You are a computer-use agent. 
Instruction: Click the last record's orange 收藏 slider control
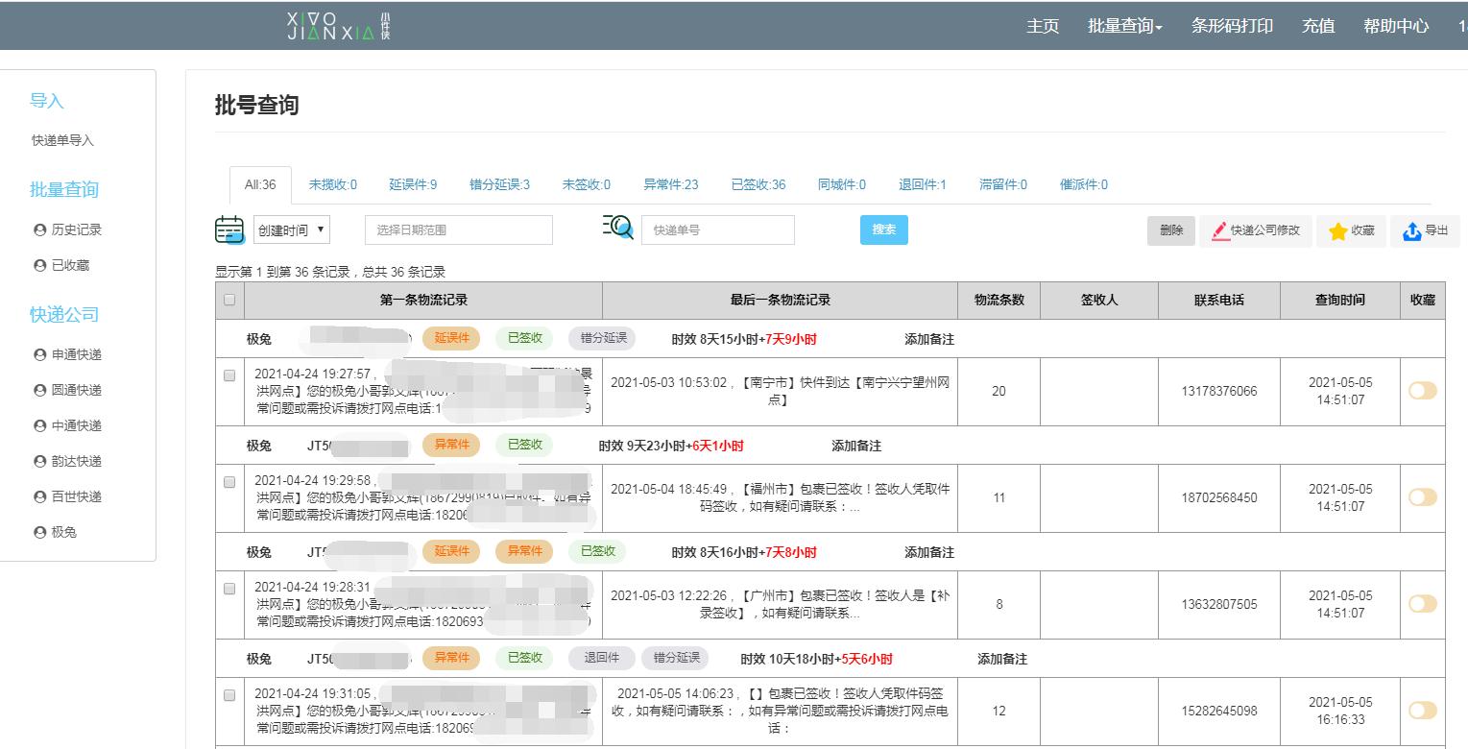point(1421,711)
